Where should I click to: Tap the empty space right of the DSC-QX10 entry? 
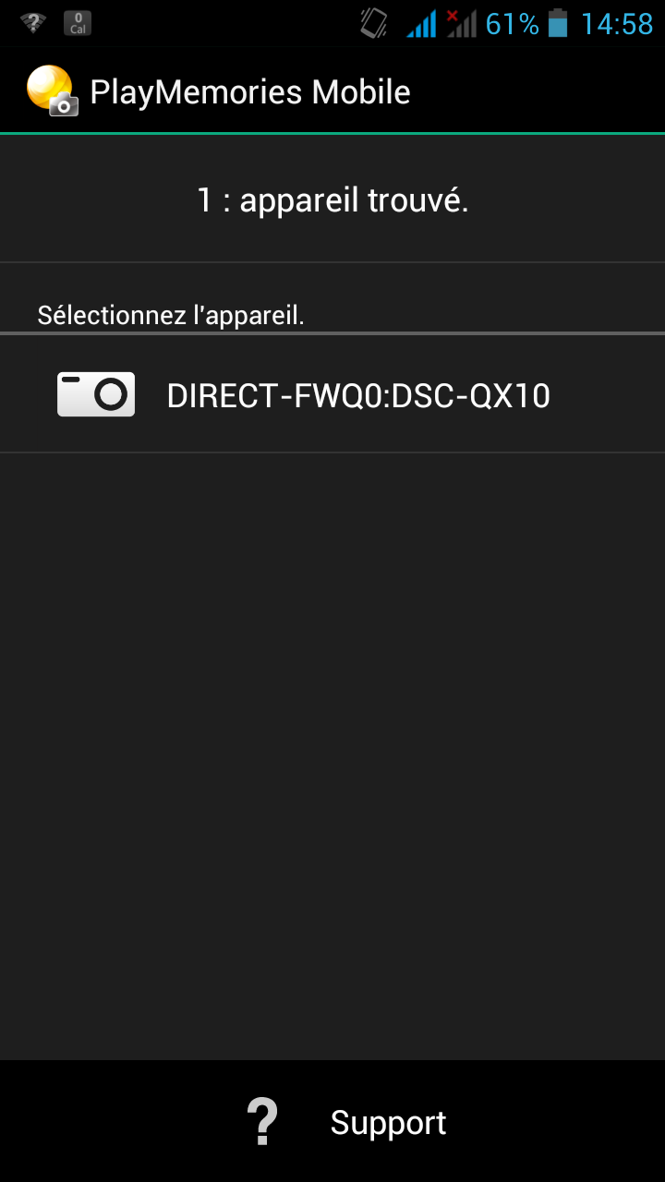click(x=608, y=395)
